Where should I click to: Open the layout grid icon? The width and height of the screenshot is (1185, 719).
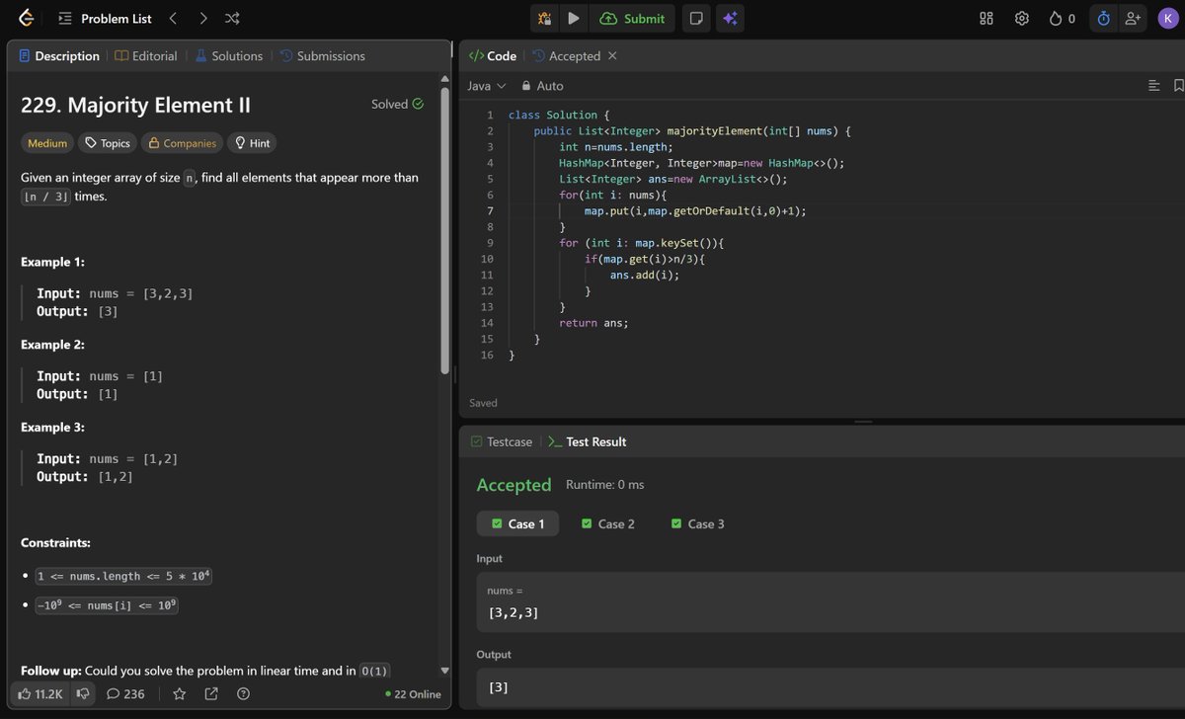pos(987,18)
